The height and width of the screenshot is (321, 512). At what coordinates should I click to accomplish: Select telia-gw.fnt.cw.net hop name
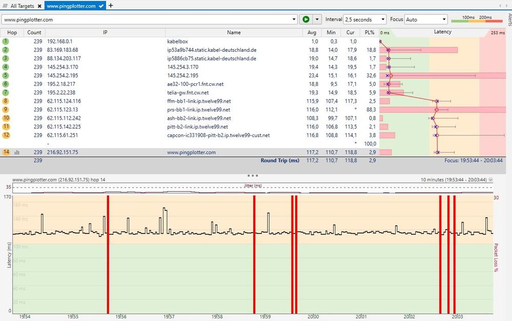click(x=188, y=93)
